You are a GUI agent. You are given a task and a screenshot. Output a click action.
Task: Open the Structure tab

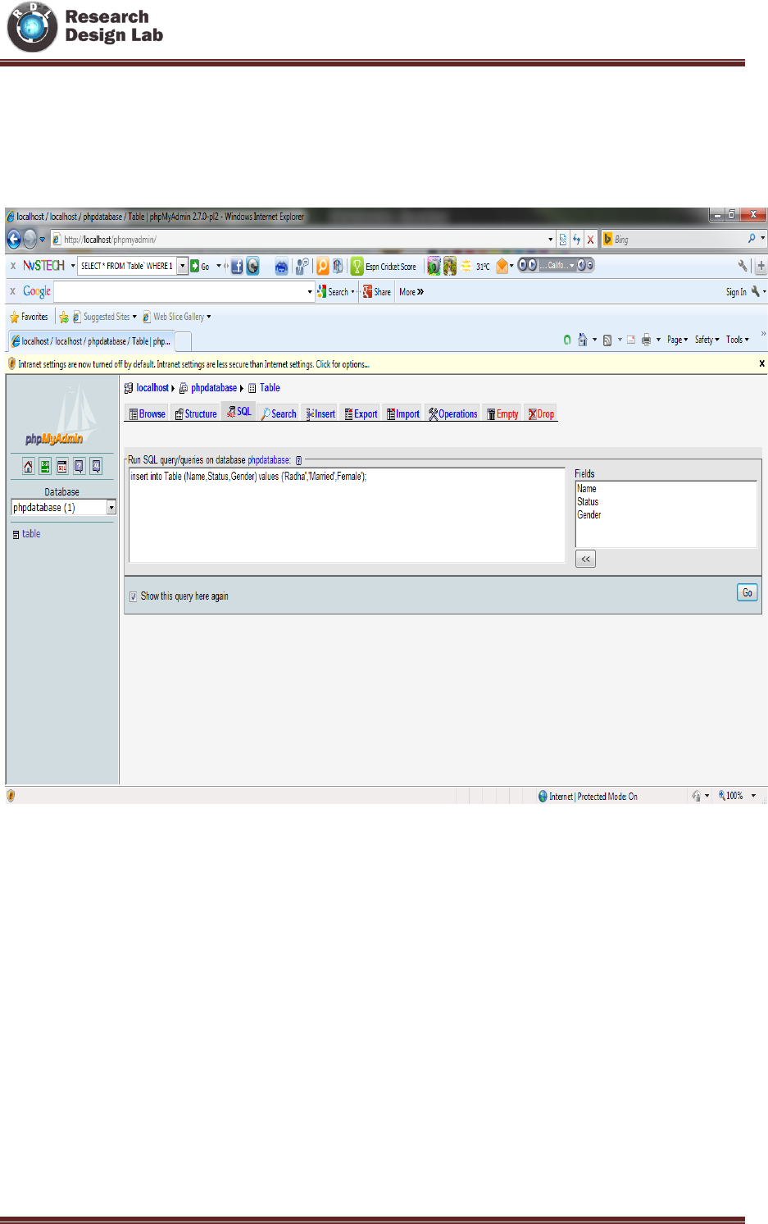pos(196,413)
